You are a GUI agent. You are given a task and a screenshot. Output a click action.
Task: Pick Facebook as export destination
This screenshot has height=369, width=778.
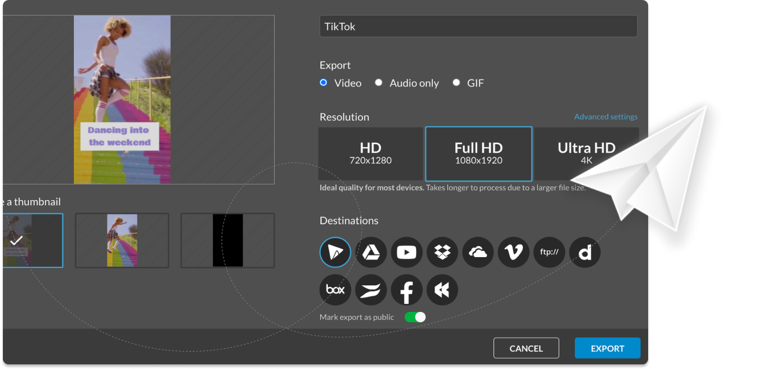[x=406, y=289]
